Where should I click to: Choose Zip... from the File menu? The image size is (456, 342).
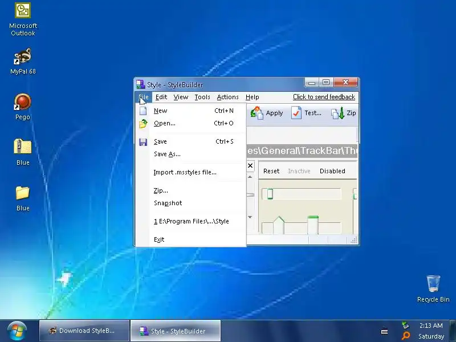pos(191,190)
